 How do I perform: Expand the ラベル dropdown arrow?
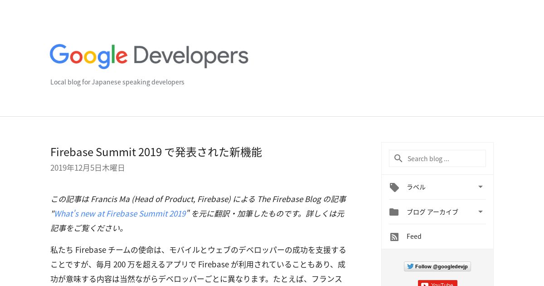(x=481, y=187)
